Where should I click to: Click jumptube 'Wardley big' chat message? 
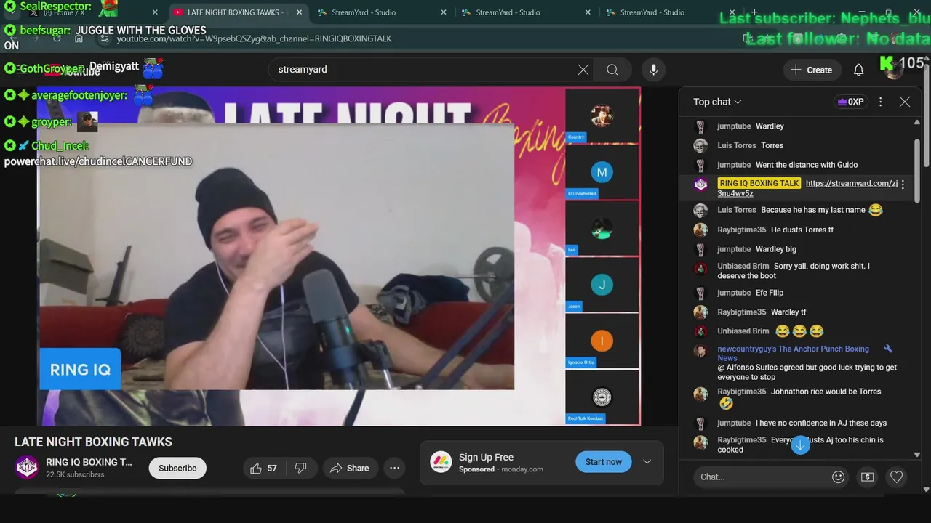pyautogui.click(x=776, y=249)
